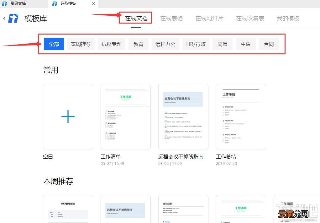Select the 简历 category filter
The width and height of the screenshot is (320, 223).
(x=223, y=44)
